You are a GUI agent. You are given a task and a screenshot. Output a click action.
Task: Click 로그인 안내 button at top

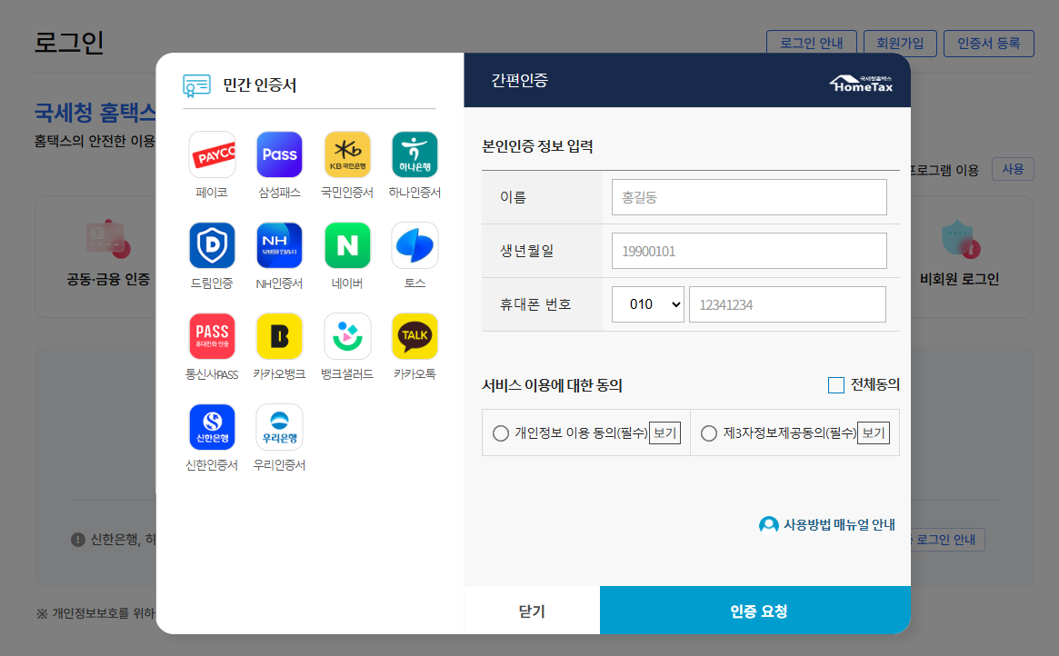coord(811,44)
